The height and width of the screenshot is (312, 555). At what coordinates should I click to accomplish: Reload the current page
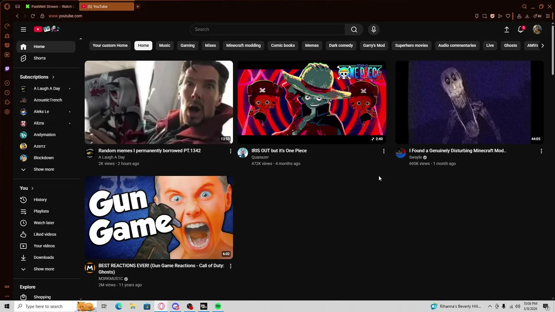tap(33, 16)
